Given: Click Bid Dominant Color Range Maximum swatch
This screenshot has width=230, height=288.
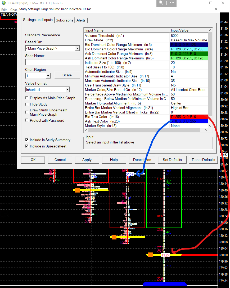Looking at the screenshot, I should (189, 49).
